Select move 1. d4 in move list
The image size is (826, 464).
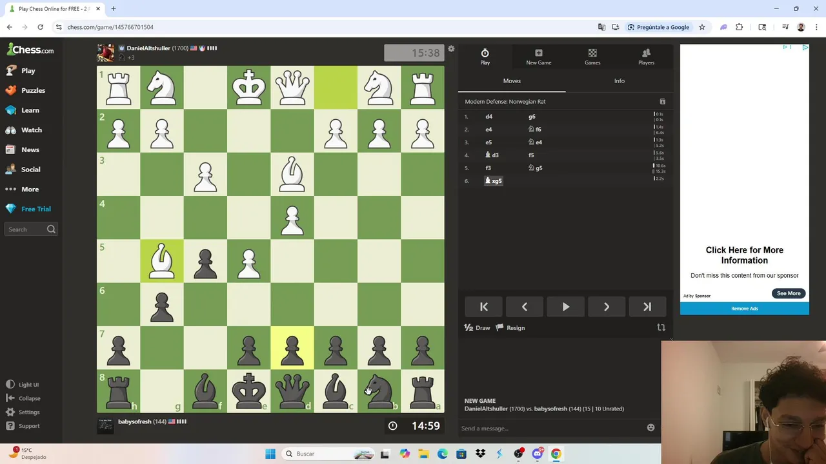(489, 117)
